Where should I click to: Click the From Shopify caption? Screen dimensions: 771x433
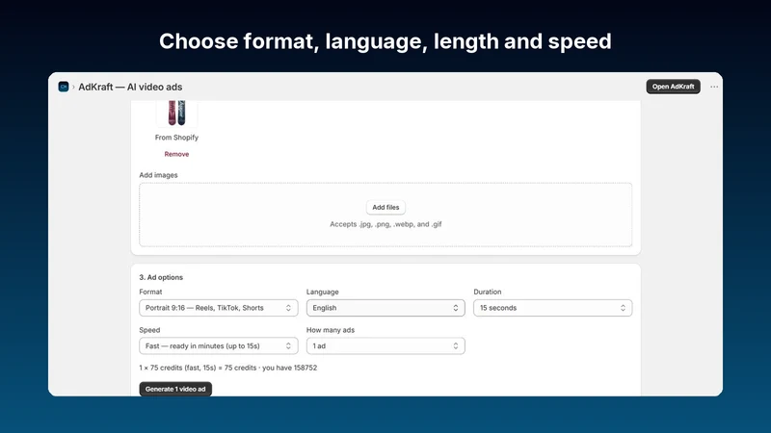click(x=176, y=138)
